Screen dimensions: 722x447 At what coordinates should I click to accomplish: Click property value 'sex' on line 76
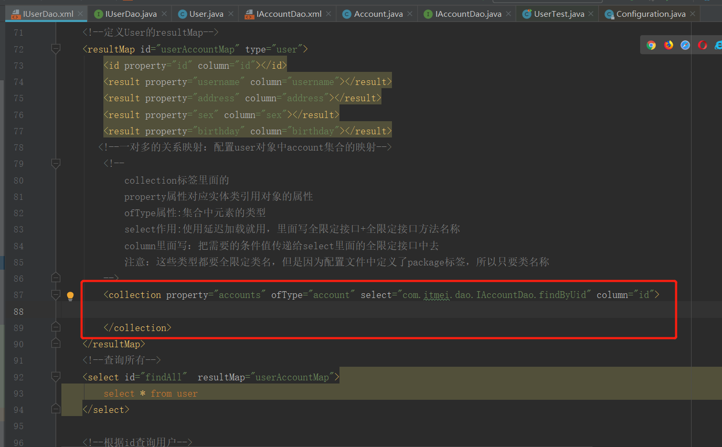tap(206, 115)
